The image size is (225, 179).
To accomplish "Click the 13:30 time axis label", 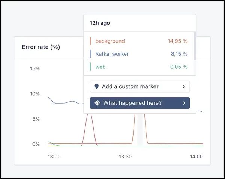I will (x=125, y=157).
